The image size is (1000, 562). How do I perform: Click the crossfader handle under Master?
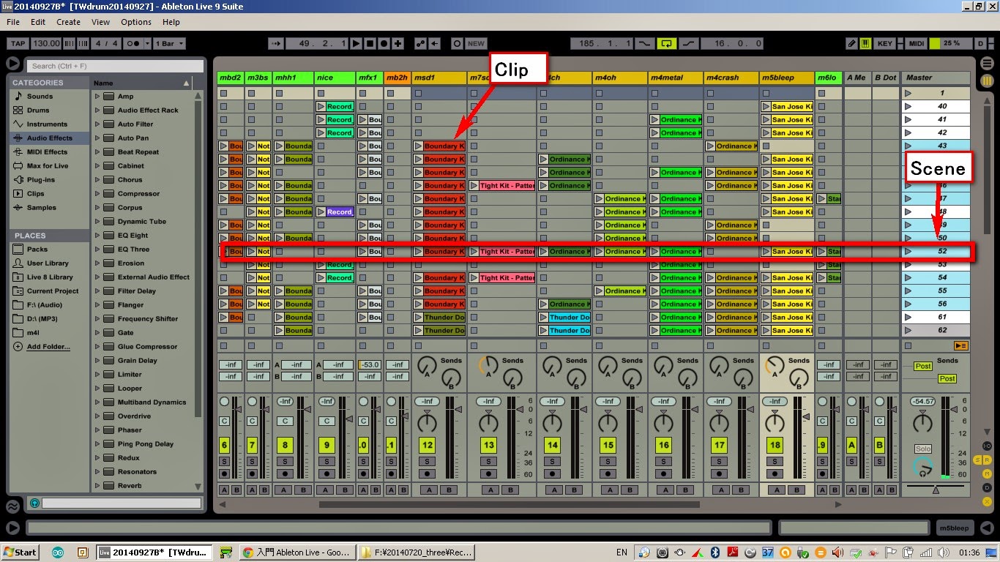point(936,490)
